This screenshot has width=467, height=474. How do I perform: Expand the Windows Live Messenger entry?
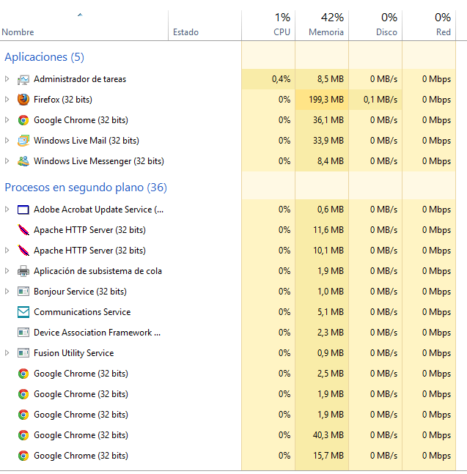[x=7, y=161]
